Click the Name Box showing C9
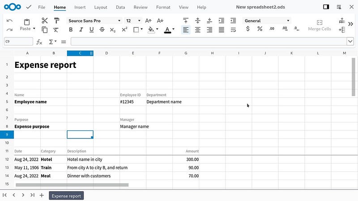 (18, 42)
